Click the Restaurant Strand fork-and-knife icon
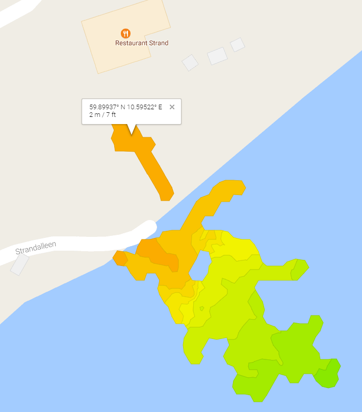The width and height of the screenshot is (362, 412). coord(125,33)
